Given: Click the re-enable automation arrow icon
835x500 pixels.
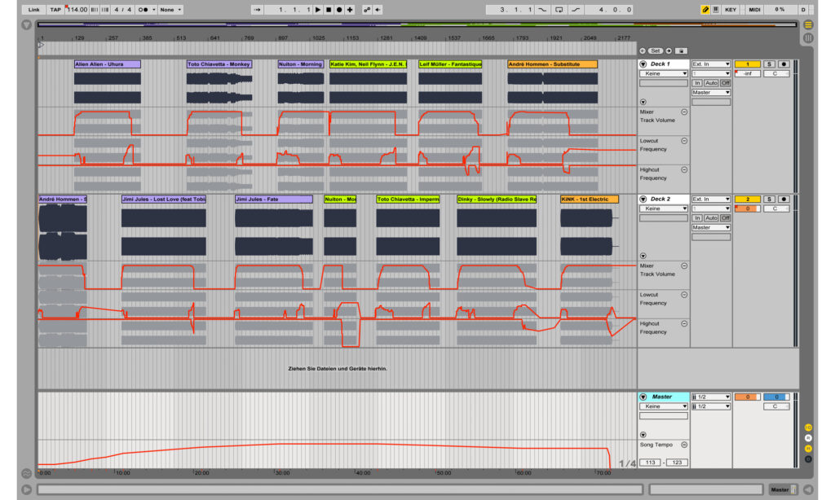Looking at the screenshot, I should [x=378, y=10].
